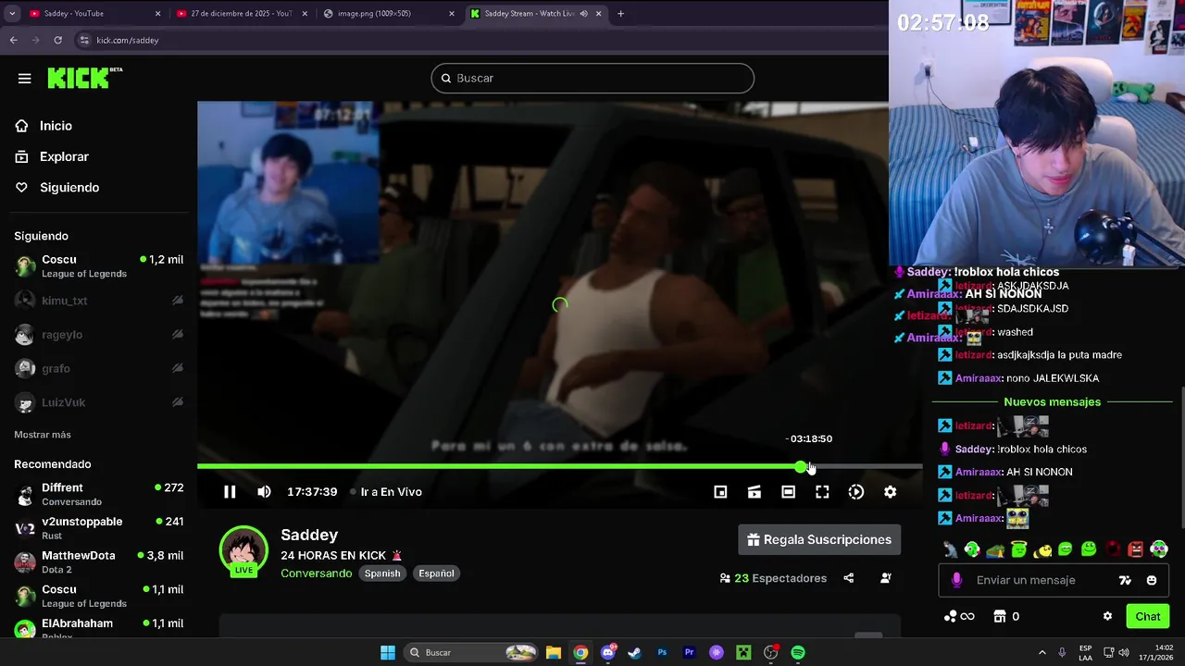
Task: Jump to Nuevos mensajes in chat
Action: [1052, 402]
